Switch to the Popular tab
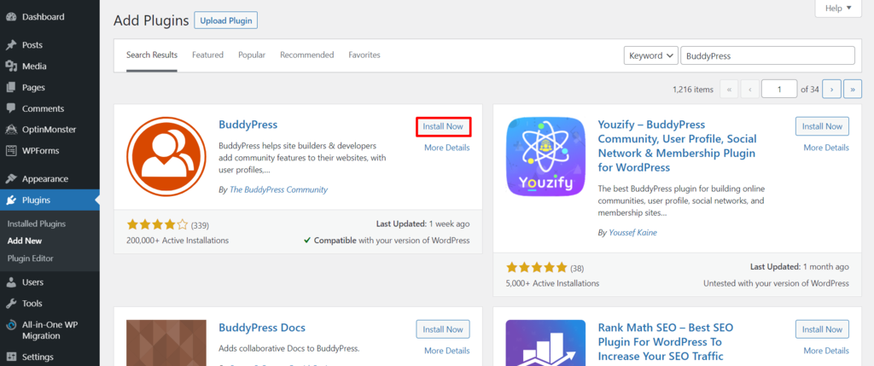The height and width of the screenshot is (366, 874). 252,55
